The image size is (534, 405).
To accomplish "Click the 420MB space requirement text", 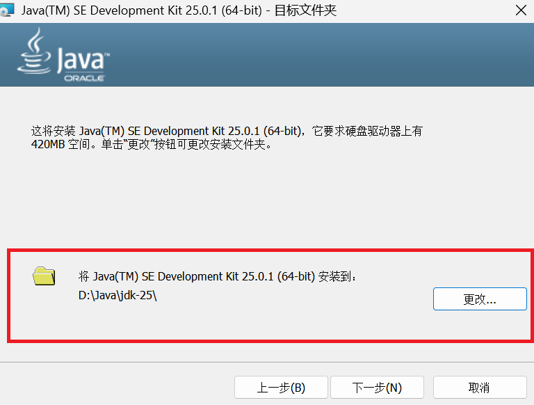I will coord(48,145).
